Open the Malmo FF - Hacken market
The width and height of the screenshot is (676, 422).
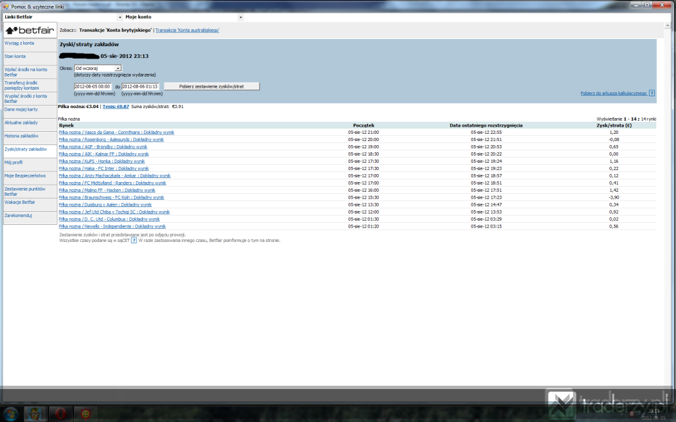tap(107, 191)
